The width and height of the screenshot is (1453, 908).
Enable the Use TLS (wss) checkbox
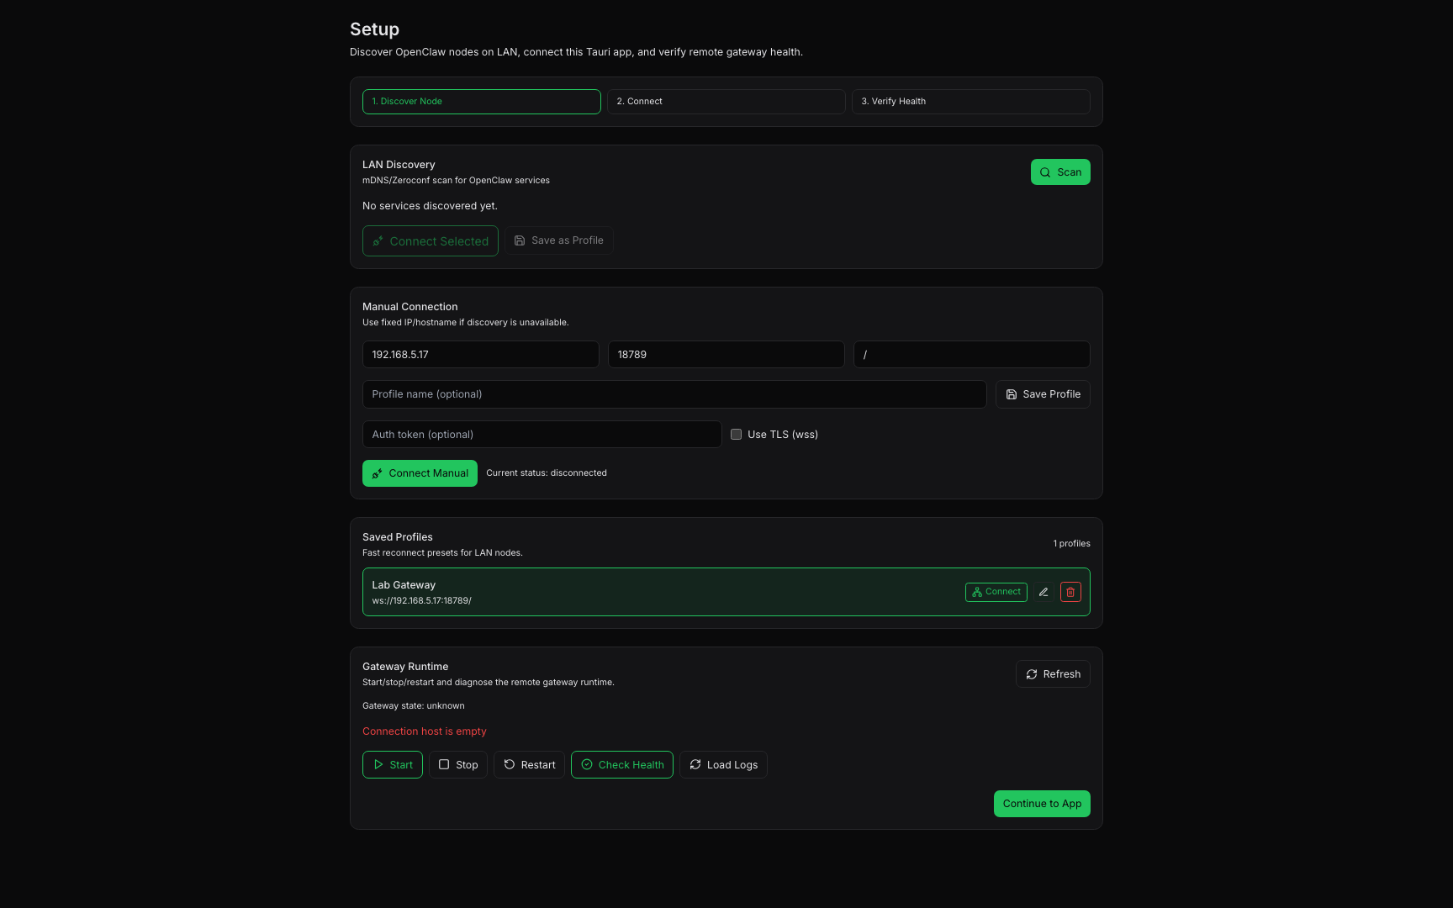coord(736,434)
